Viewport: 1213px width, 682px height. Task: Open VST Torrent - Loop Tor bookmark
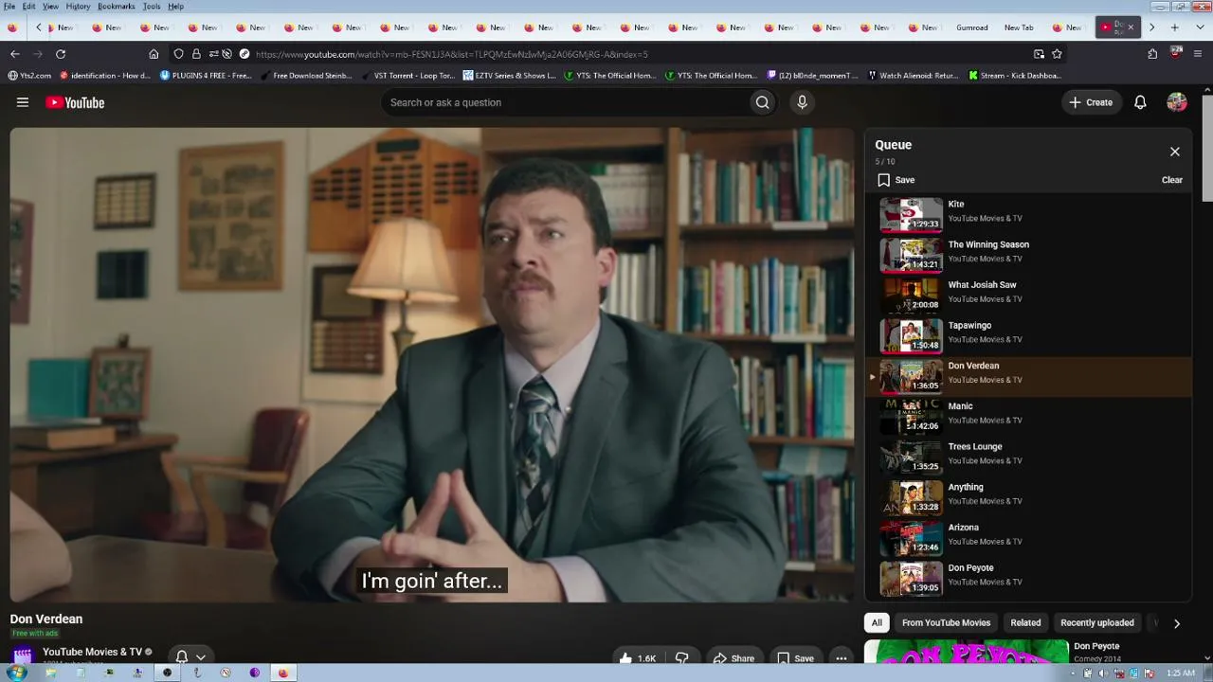pos(407,76)
